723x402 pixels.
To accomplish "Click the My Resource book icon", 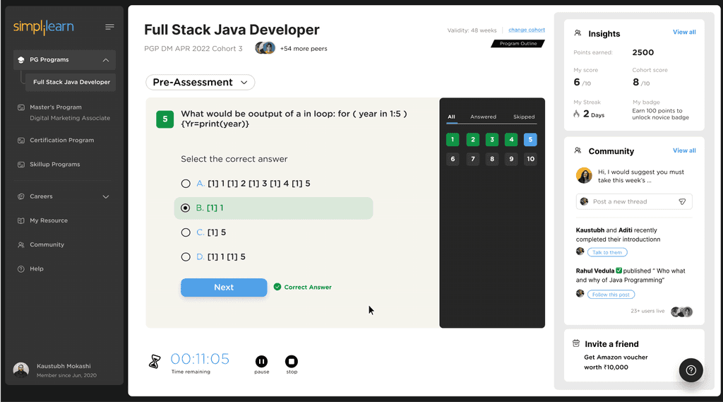I will coord(20,220).
